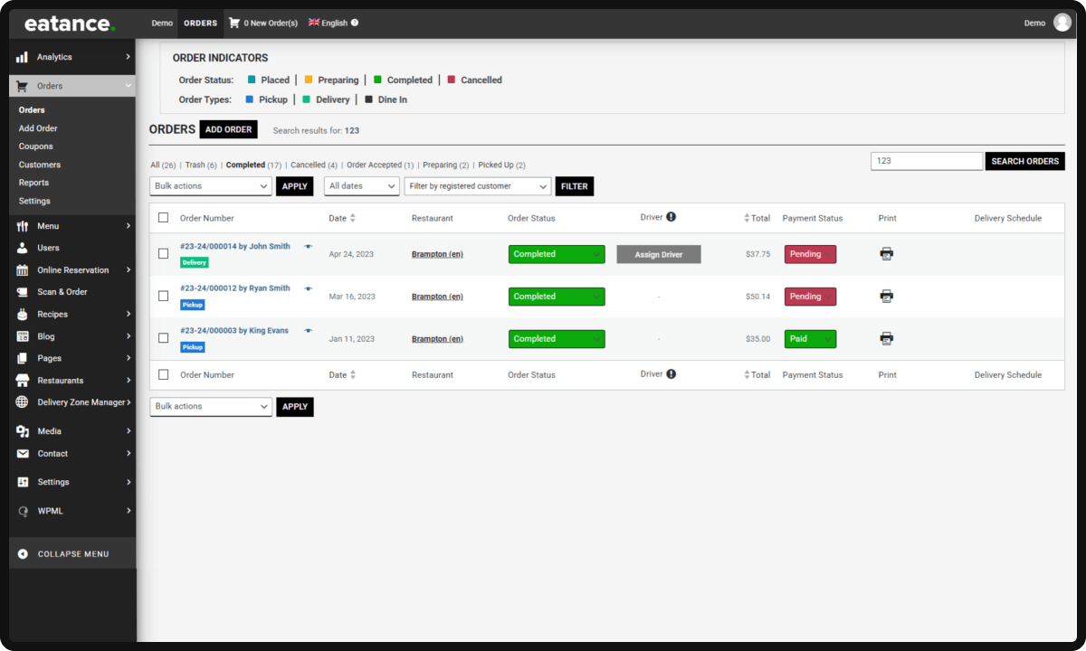Viewport: 1086px width, 651px height.
Task: Open the bottom Bulk actions dropdown
Action: tap(210, 407)
